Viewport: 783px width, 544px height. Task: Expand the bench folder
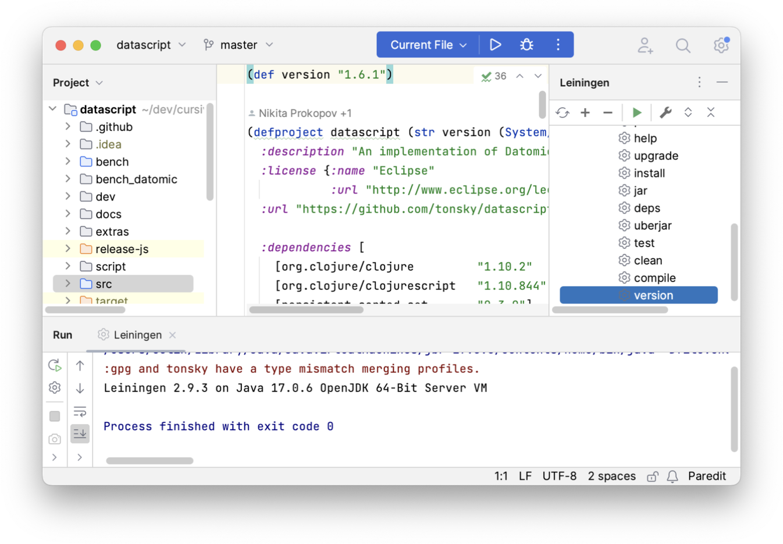pos(68,161)
